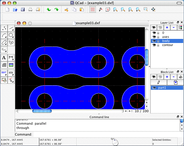Toggle visibility of the contour layer
Image resolution: width=184 pixels, height=146 pixels.
coord(154,45)
